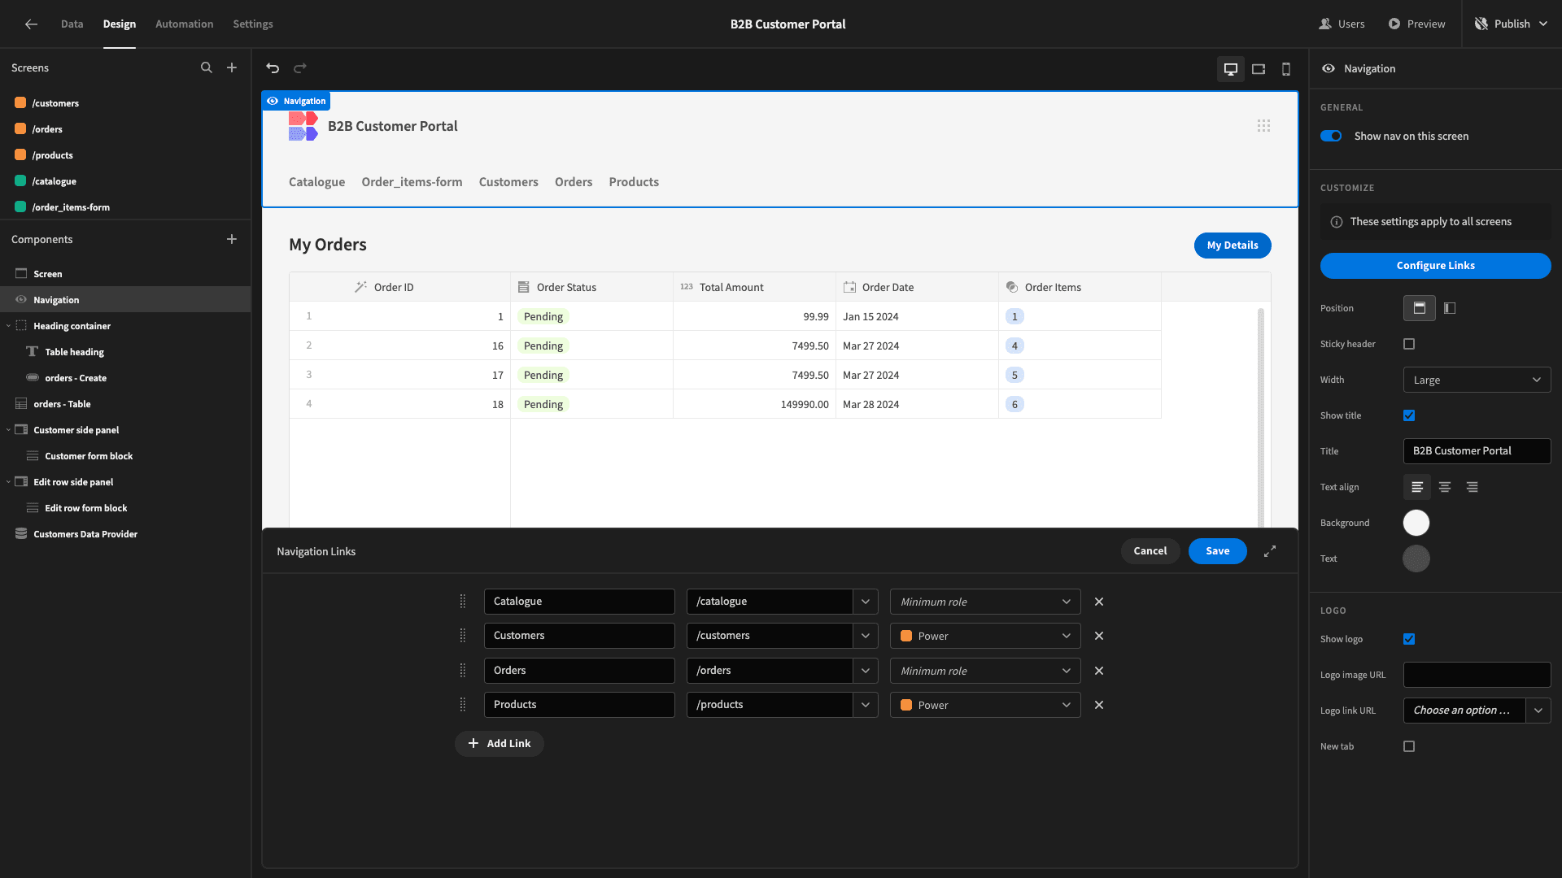Select top navigation position icon
Viewport: 1562px width, 878px height.
click(1420, 308)
